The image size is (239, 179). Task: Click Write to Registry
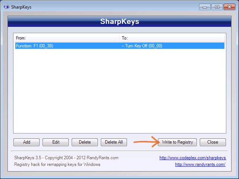click(177, 142)
